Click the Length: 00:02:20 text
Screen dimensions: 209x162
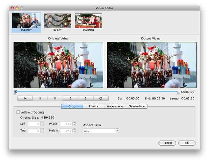click(182, 98)
